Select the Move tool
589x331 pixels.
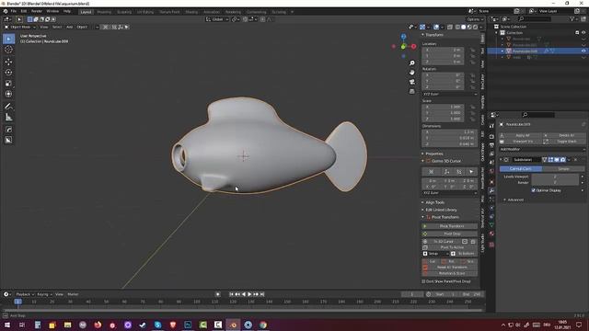[x=8, y=62]
